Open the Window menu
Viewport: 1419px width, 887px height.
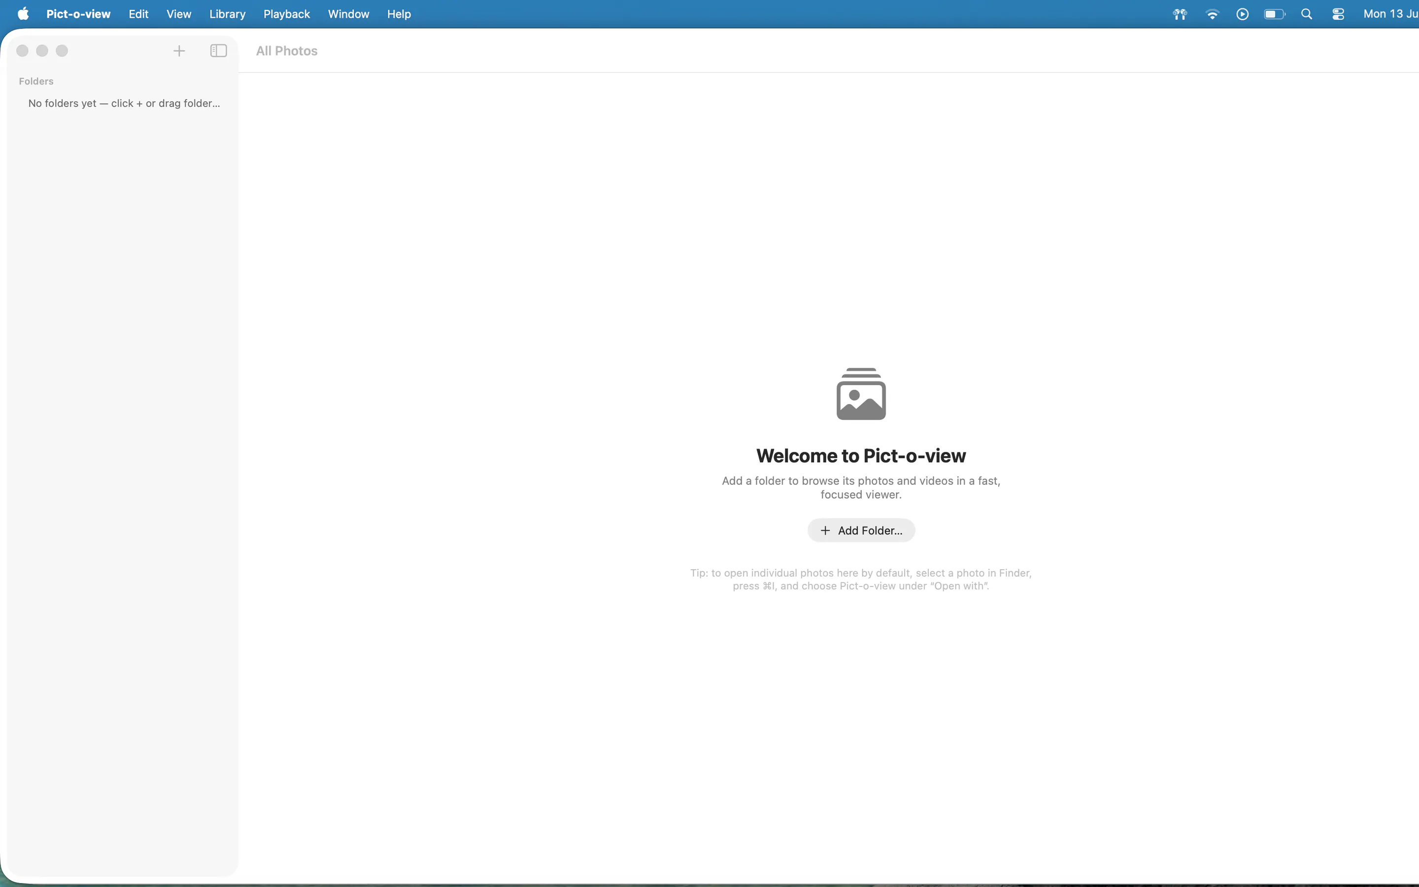click(348, 13)
